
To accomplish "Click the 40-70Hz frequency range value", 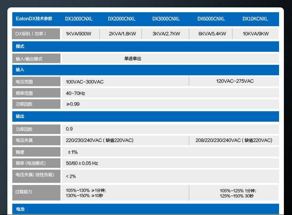I will tap(75, 93).
